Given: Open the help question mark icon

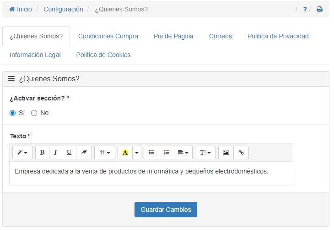Looking at the screenshot, I should click(305, 9).
